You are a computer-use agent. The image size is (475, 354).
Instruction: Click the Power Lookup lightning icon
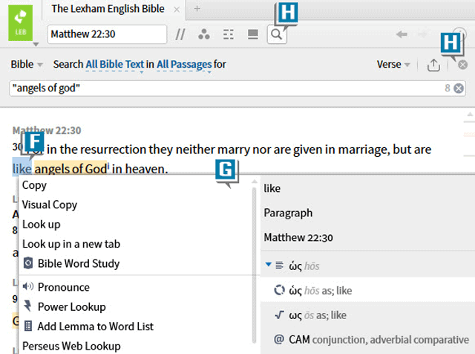coord(27,306)
